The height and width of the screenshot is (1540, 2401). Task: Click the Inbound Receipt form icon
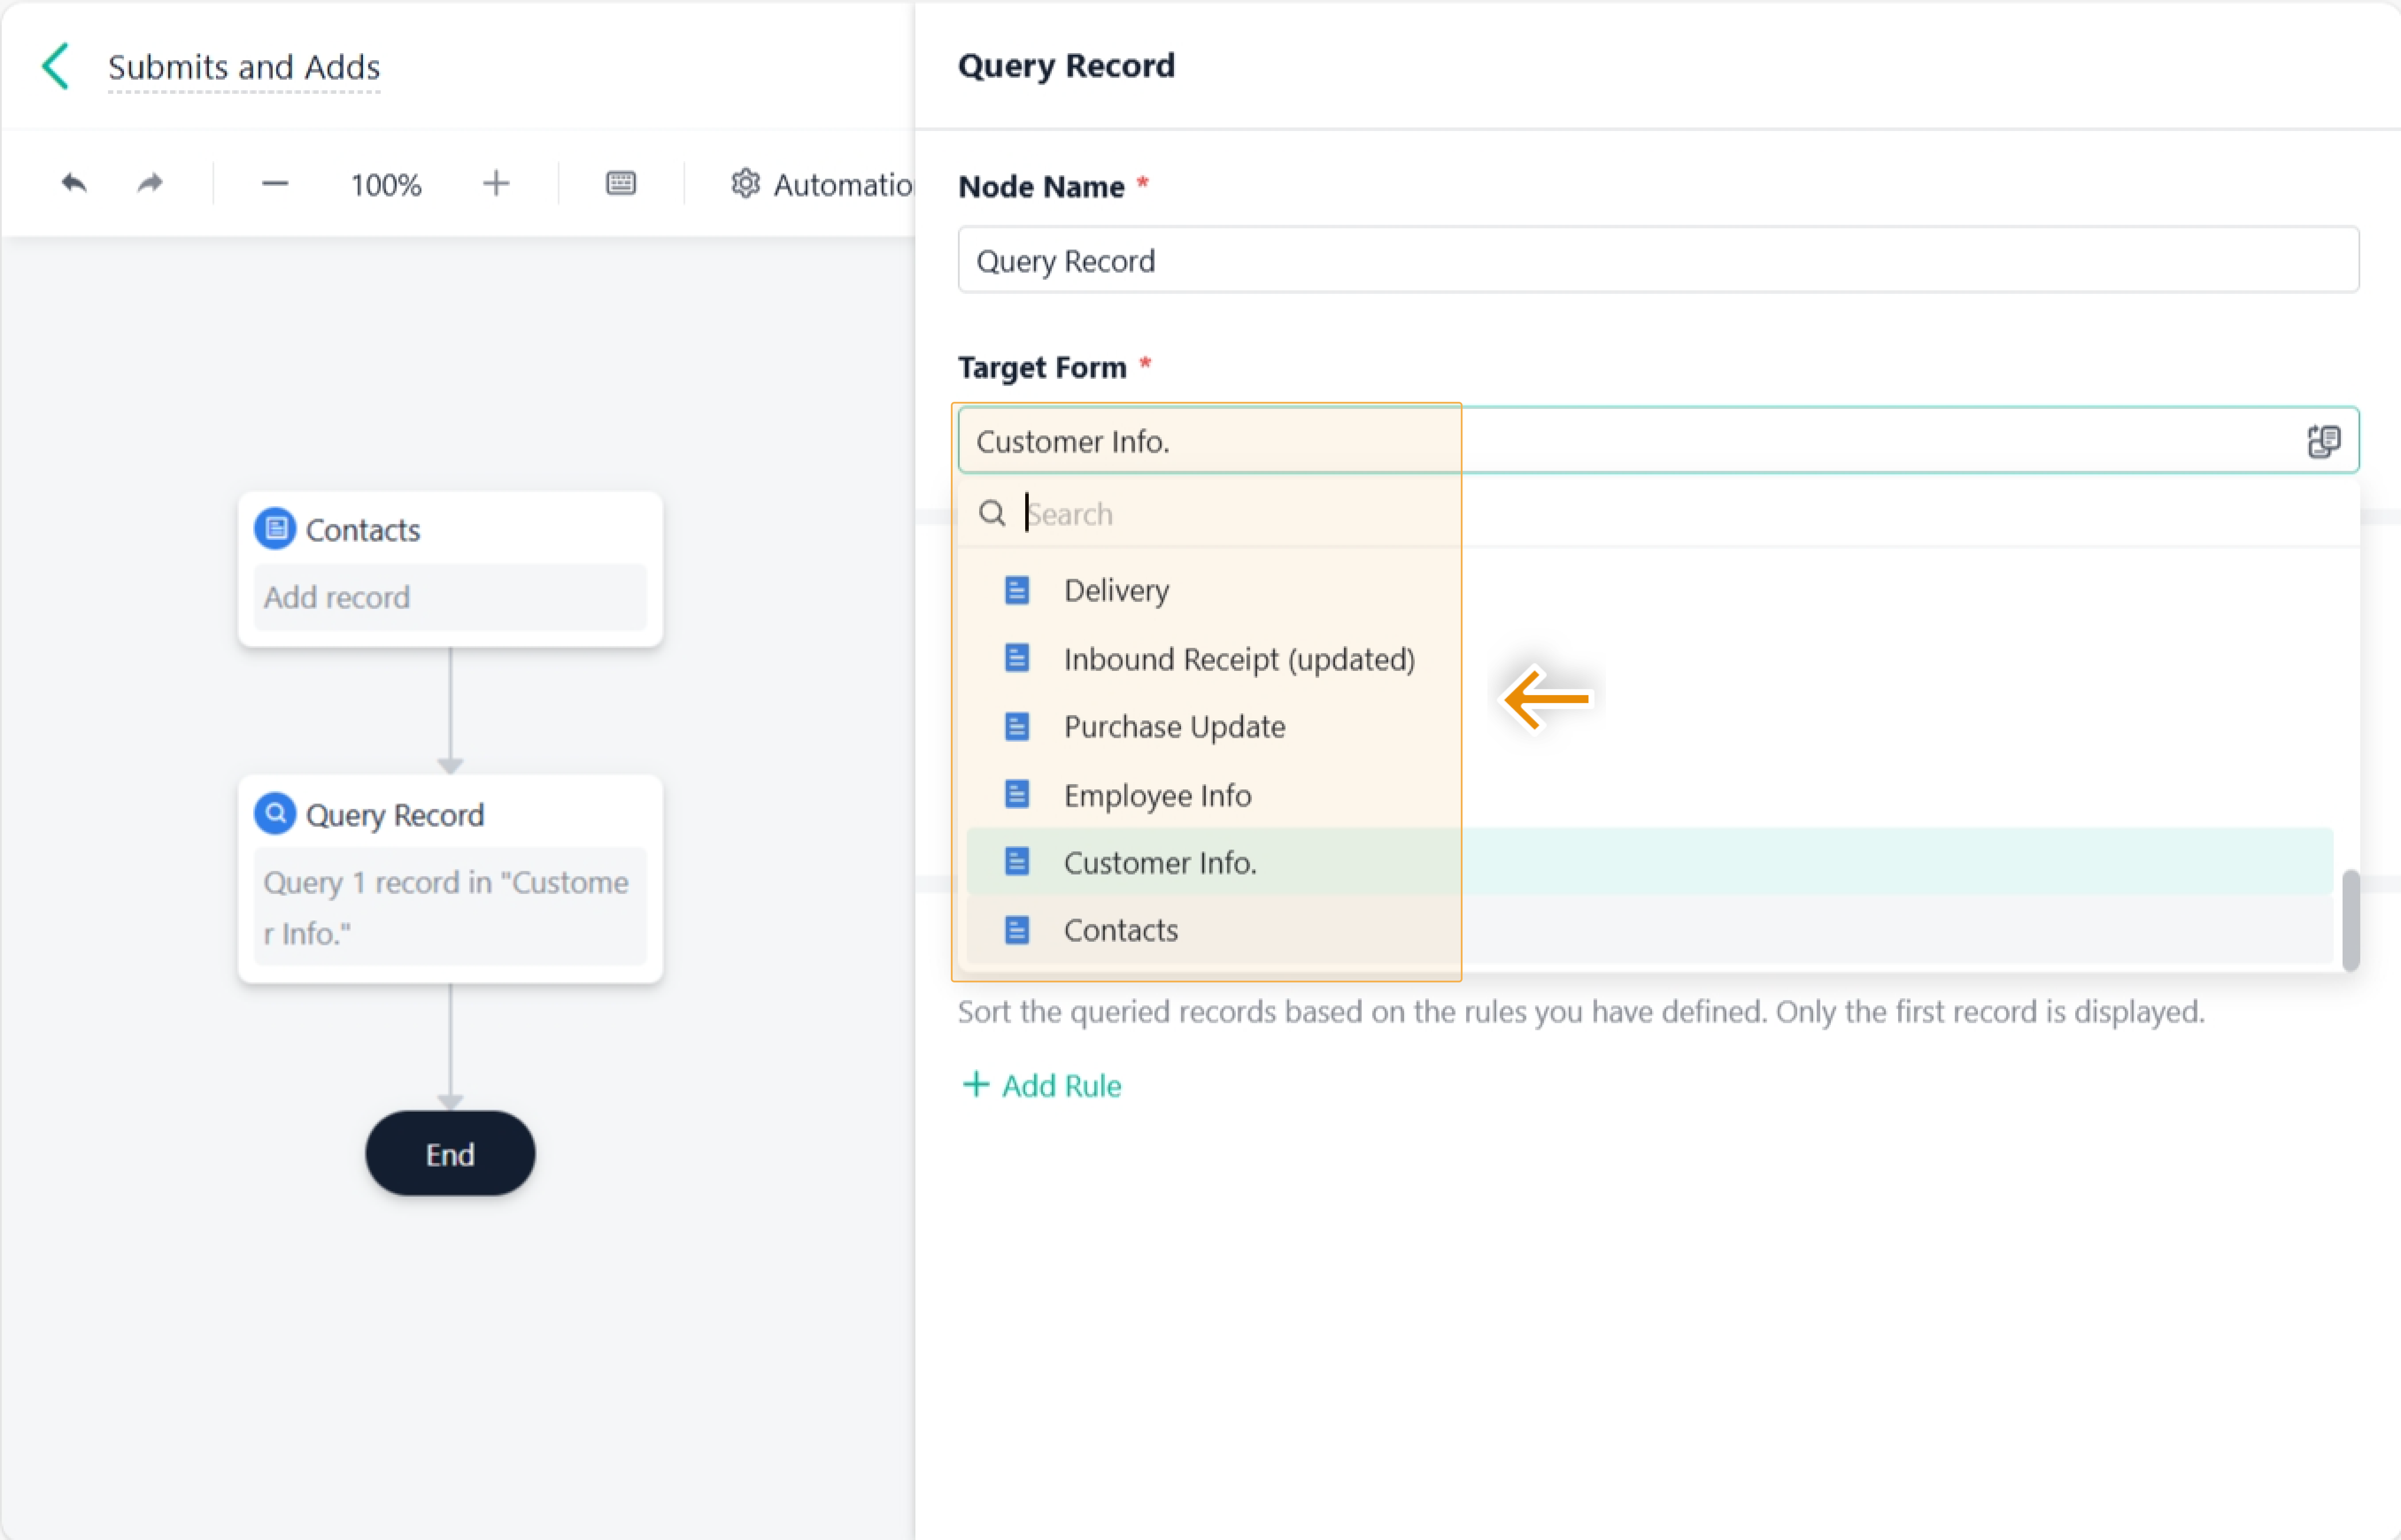(1017, 658)
